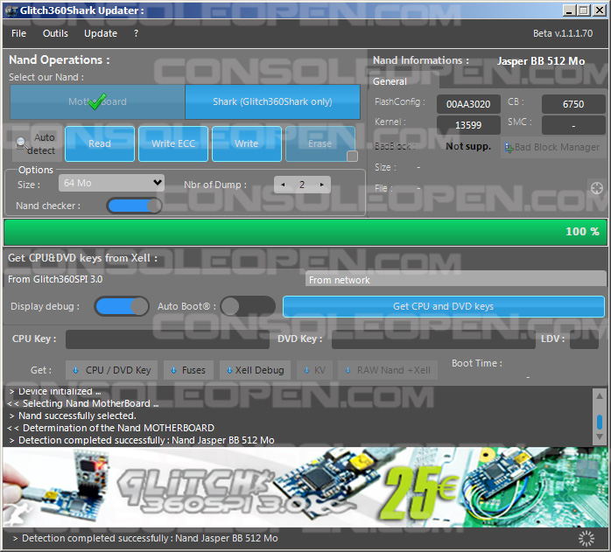Click the Fuses download button
This screenshot has height=552, width=611.
point(187,370)
